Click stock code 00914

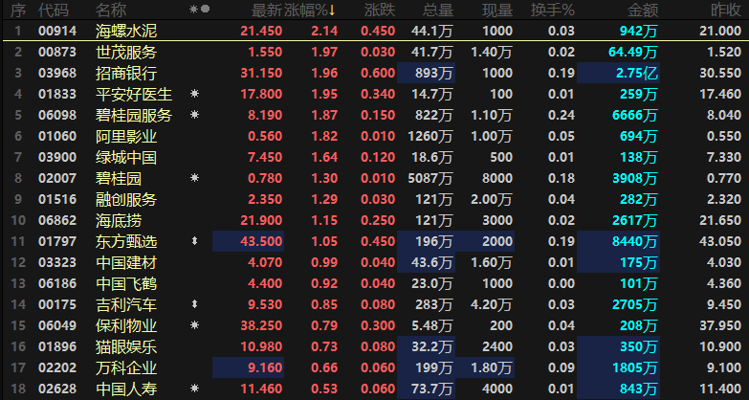[57, 31]
